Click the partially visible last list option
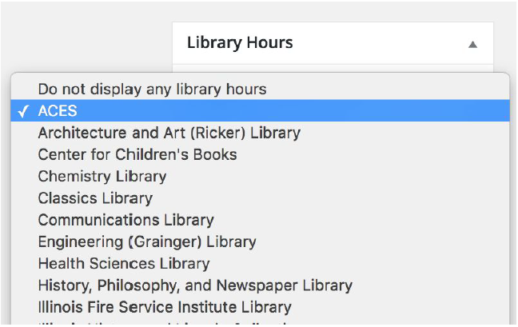This screenshot has width=518, height=327. [160, 323]
